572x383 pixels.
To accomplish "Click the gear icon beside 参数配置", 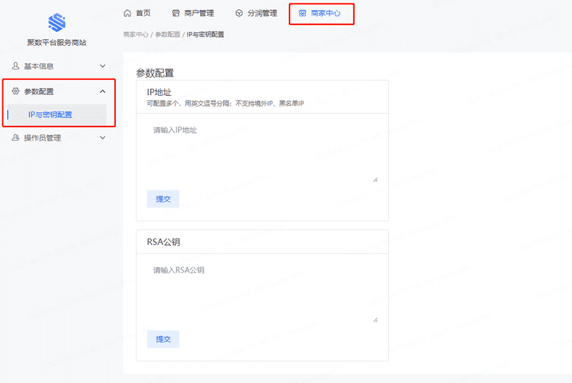I will [x=16, y=91].
